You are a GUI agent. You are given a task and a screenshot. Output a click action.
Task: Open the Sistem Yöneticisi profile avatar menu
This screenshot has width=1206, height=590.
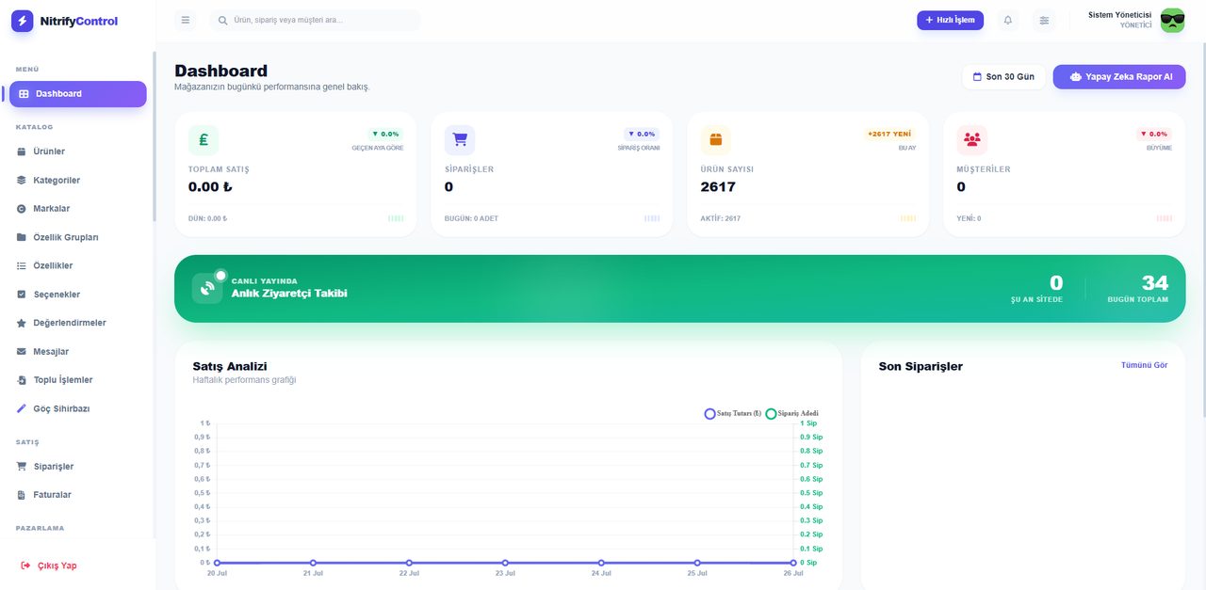click(x=1172, y=21)
